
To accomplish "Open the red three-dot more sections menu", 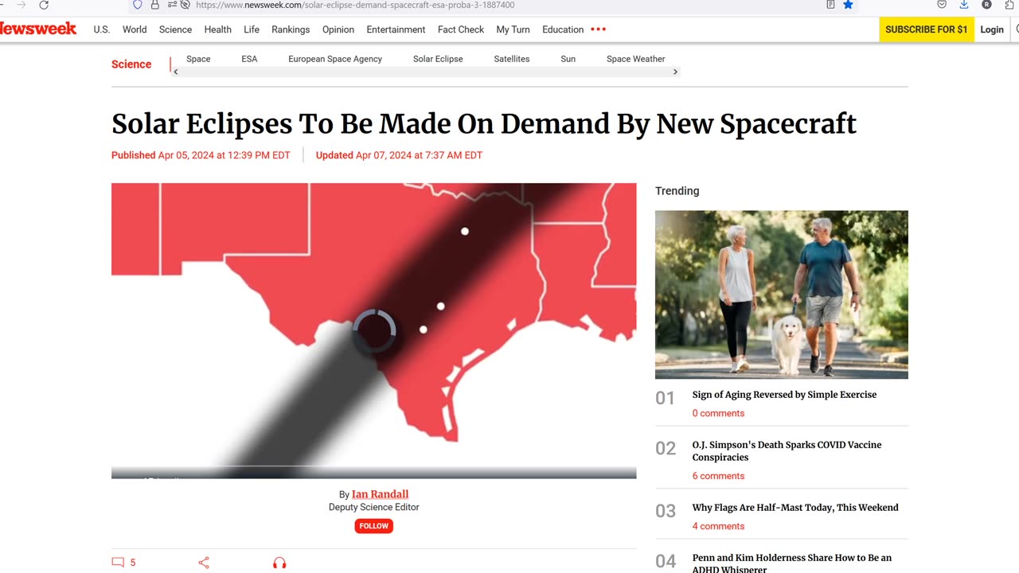I will point(599,29).
